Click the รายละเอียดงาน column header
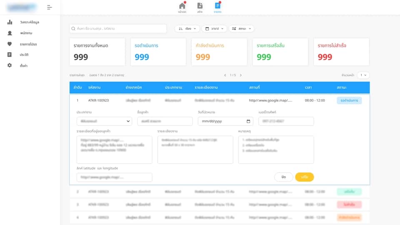This screenshot has height=225, width=400. pos(206,87)
